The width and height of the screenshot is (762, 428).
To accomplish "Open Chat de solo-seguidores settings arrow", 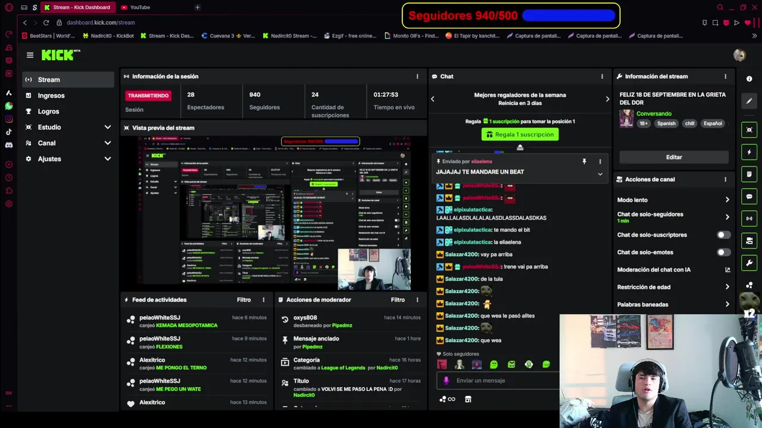I will (727, 217).
